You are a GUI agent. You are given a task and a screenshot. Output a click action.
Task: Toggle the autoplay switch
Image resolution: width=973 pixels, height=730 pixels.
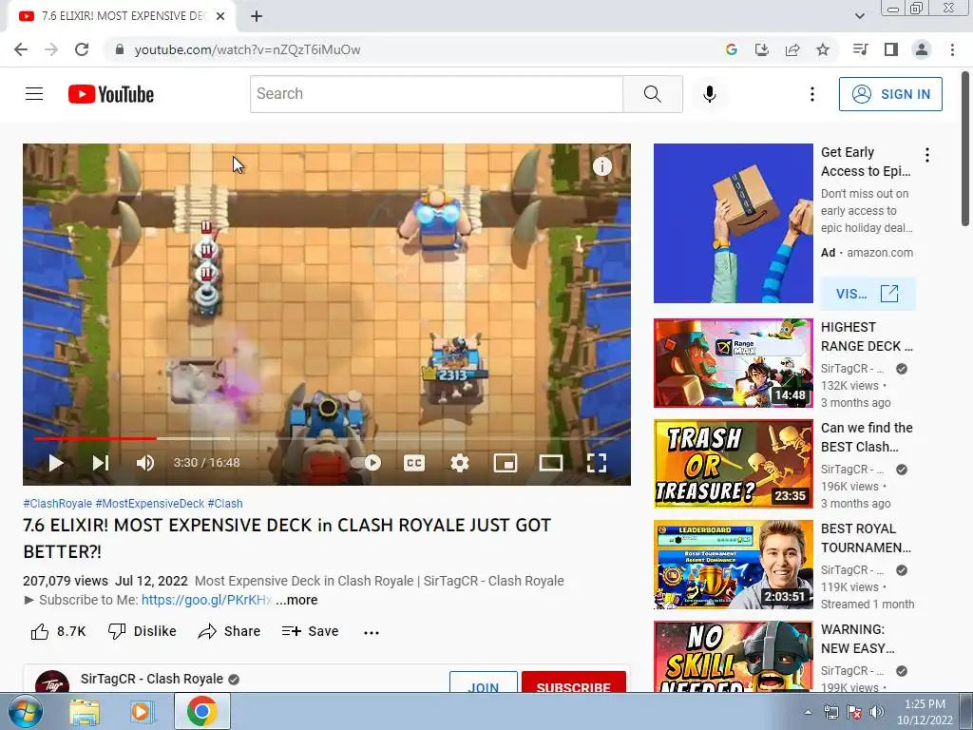[366, 463]
